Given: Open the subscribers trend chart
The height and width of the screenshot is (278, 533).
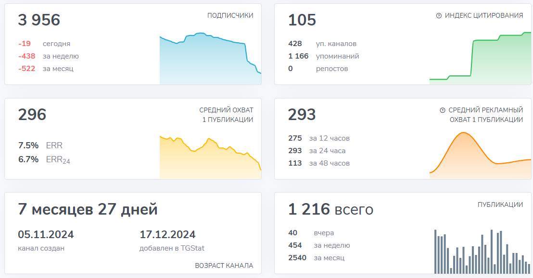Looking at the screenshot, I should [x=210, y=59].
